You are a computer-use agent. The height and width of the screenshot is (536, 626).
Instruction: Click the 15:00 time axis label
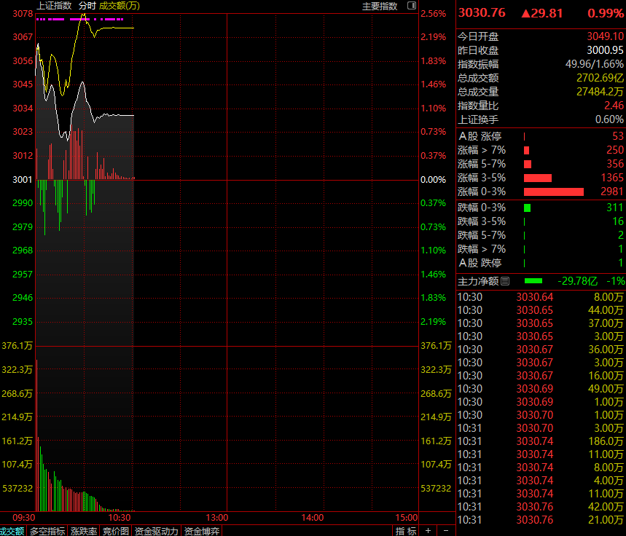[407, 518]
